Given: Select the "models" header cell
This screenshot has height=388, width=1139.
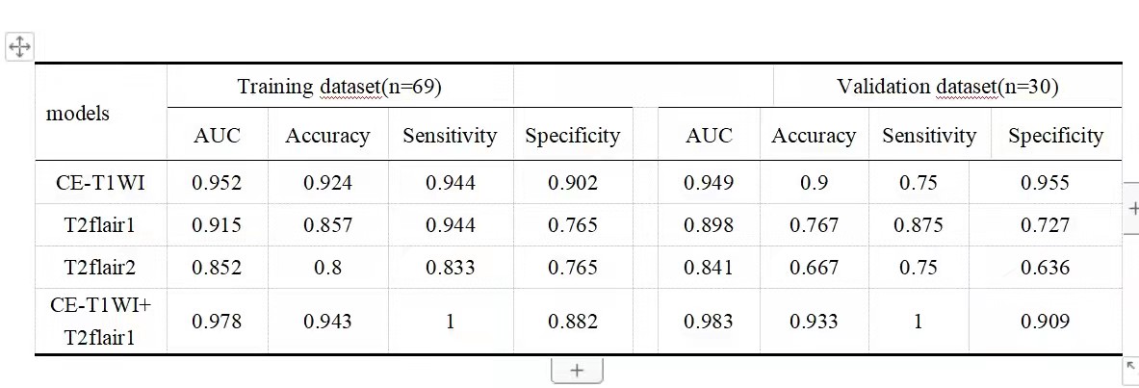Looking at the screenshot, I should tap(78, 114).
